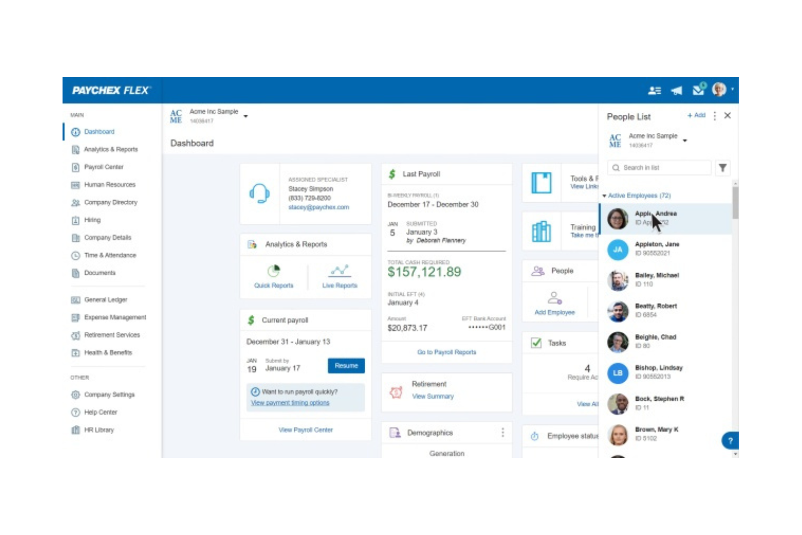Open the blue help question bubble

click(730, 441)
